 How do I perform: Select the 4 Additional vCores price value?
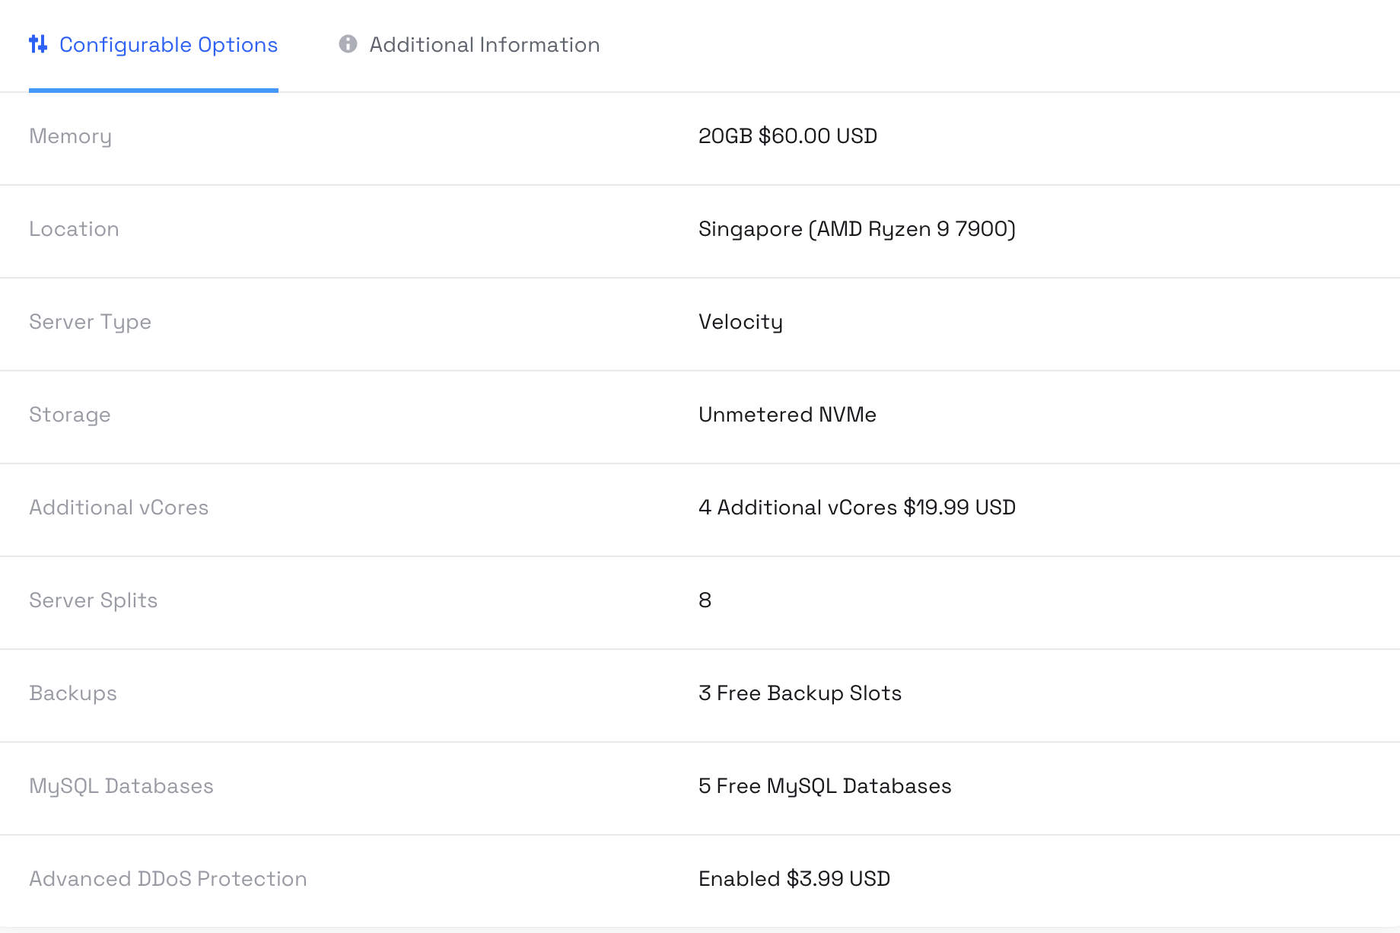(x=857, y=508)
